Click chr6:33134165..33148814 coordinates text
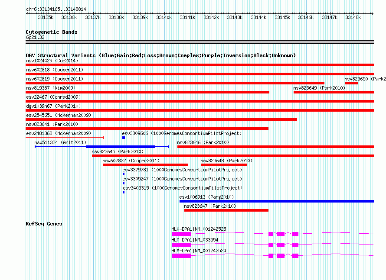This screenshot has width=386, height=280. [x=56, y=9]
